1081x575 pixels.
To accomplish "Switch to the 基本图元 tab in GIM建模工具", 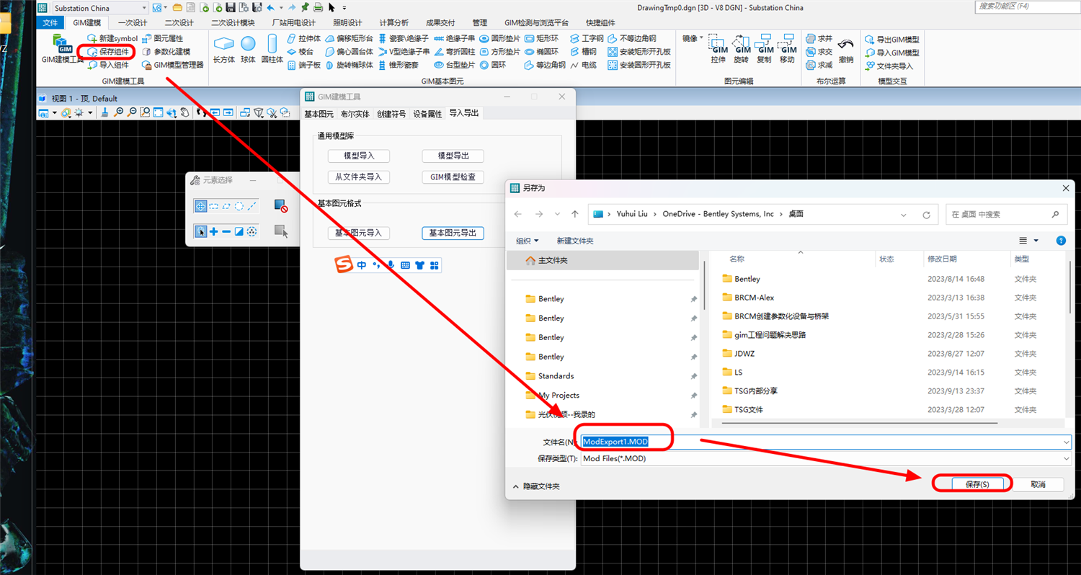I will coord(319,114).
